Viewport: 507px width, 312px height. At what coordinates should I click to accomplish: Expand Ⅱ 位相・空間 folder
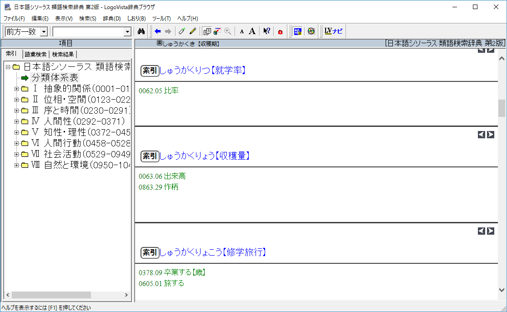click(16, 100)
